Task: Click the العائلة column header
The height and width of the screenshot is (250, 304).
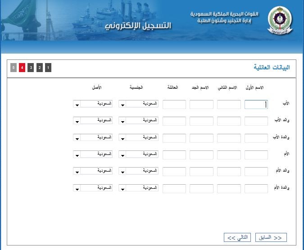Action: (172, 87)
